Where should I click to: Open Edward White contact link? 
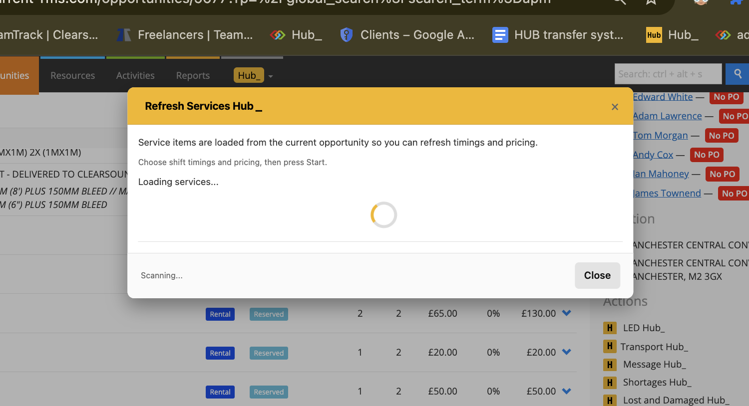tap(663, 97)
